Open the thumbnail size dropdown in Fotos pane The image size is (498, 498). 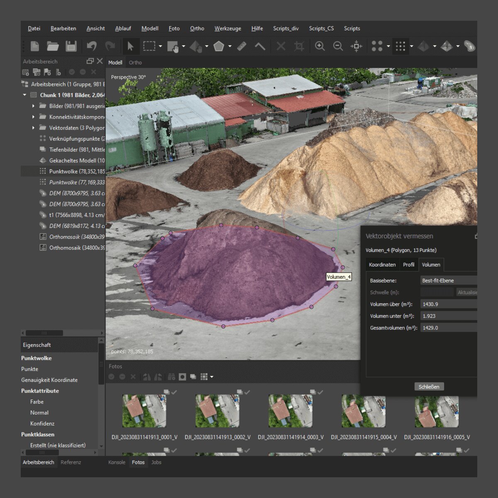pyautogui.click(x=211, y=377)
